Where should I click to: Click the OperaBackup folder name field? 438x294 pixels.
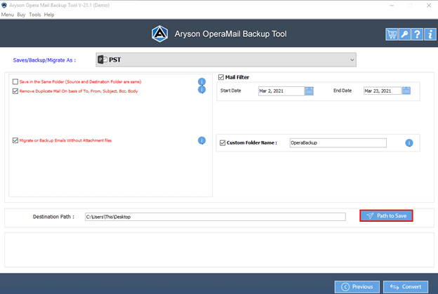[338, 142]
